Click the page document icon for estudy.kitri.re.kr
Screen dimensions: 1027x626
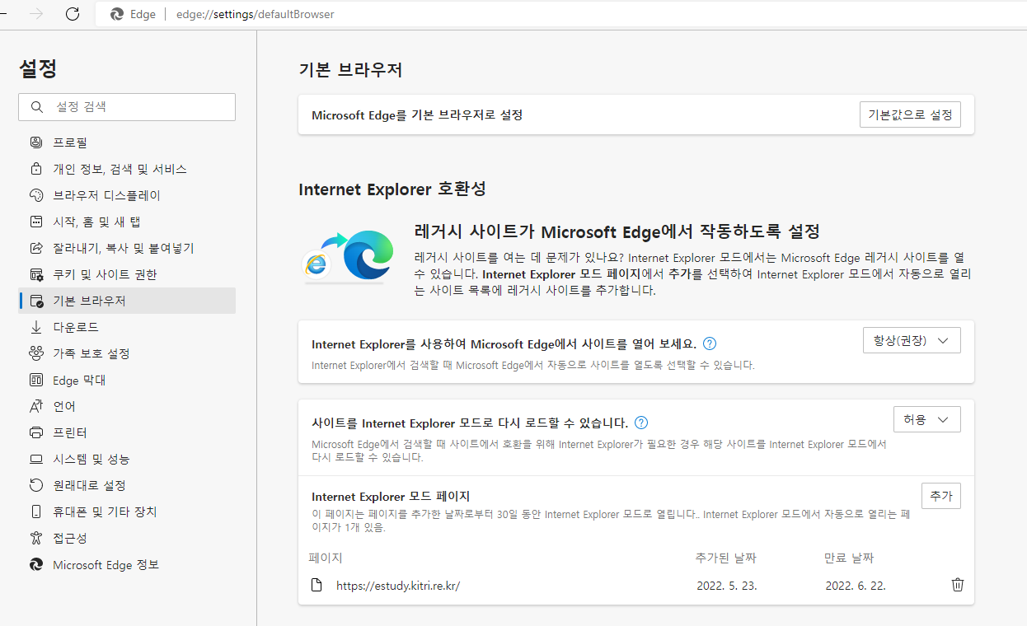317,586
